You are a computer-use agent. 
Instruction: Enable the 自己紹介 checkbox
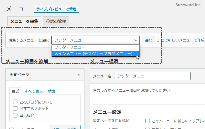coord(15,115)
